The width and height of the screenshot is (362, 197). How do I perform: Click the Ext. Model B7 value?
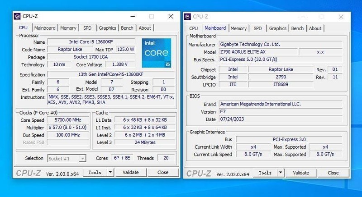coord(112,89)
